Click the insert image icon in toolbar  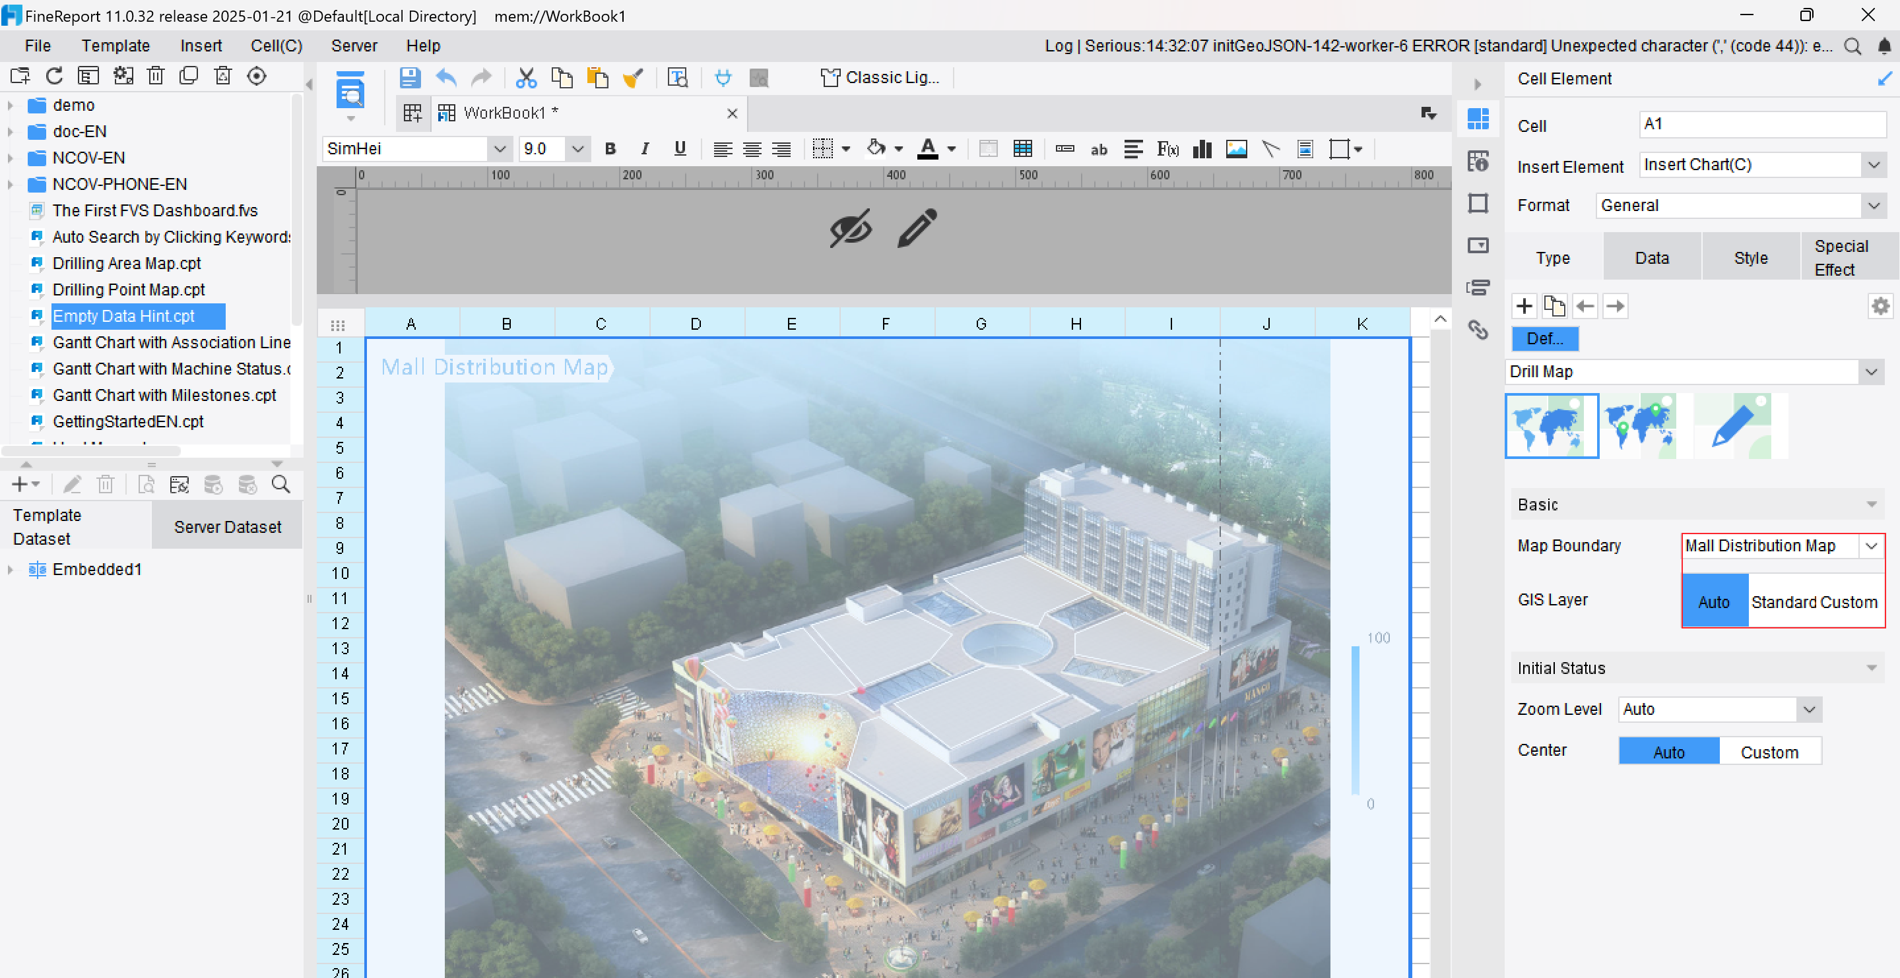1236,149
